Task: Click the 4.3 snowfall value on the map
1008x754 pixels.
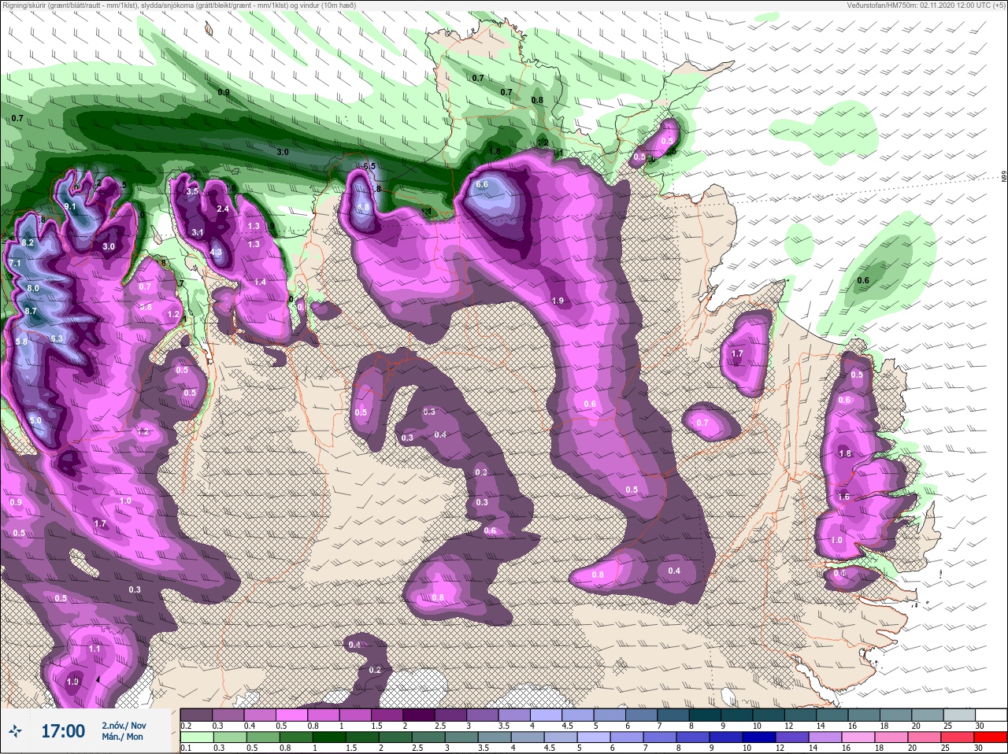Action: click(217, 253)
